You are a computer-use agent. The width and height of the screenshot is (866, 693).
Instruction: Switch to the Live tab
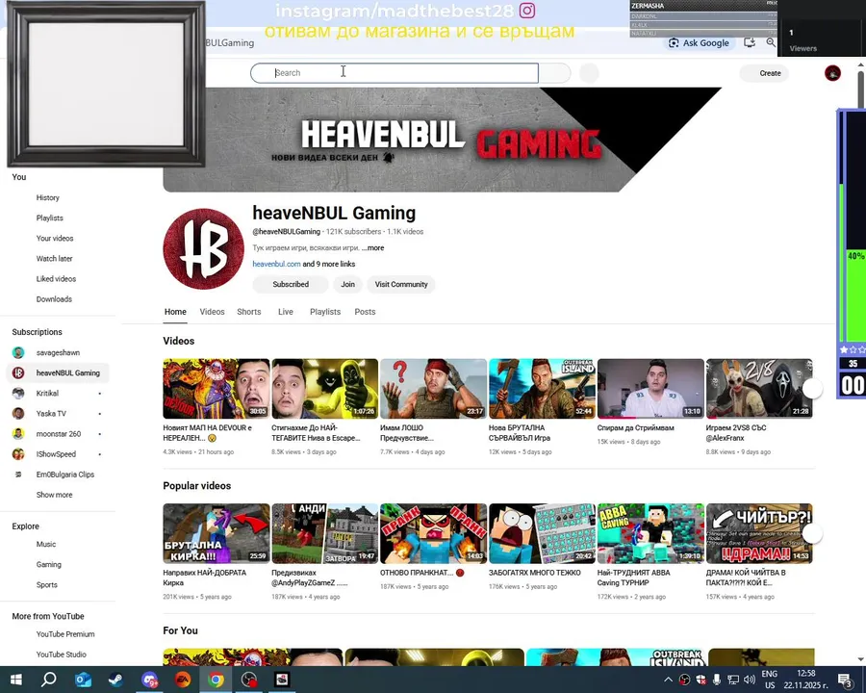[286, 312]
